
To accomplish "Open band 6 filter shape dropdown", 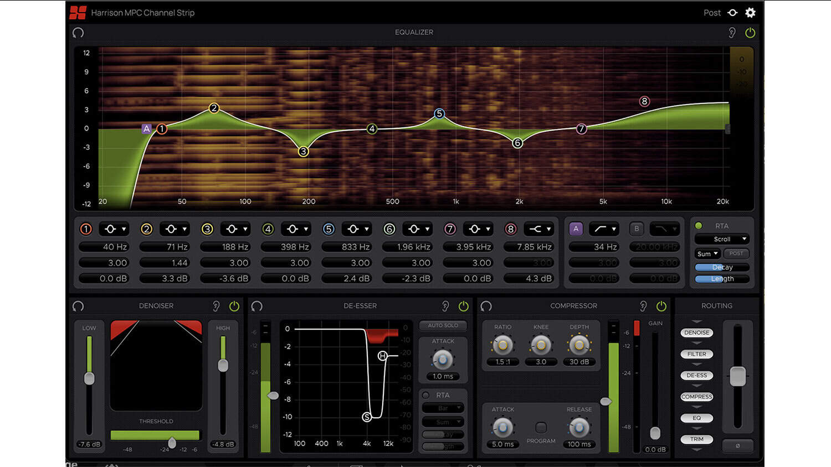I will click(418, 229).
